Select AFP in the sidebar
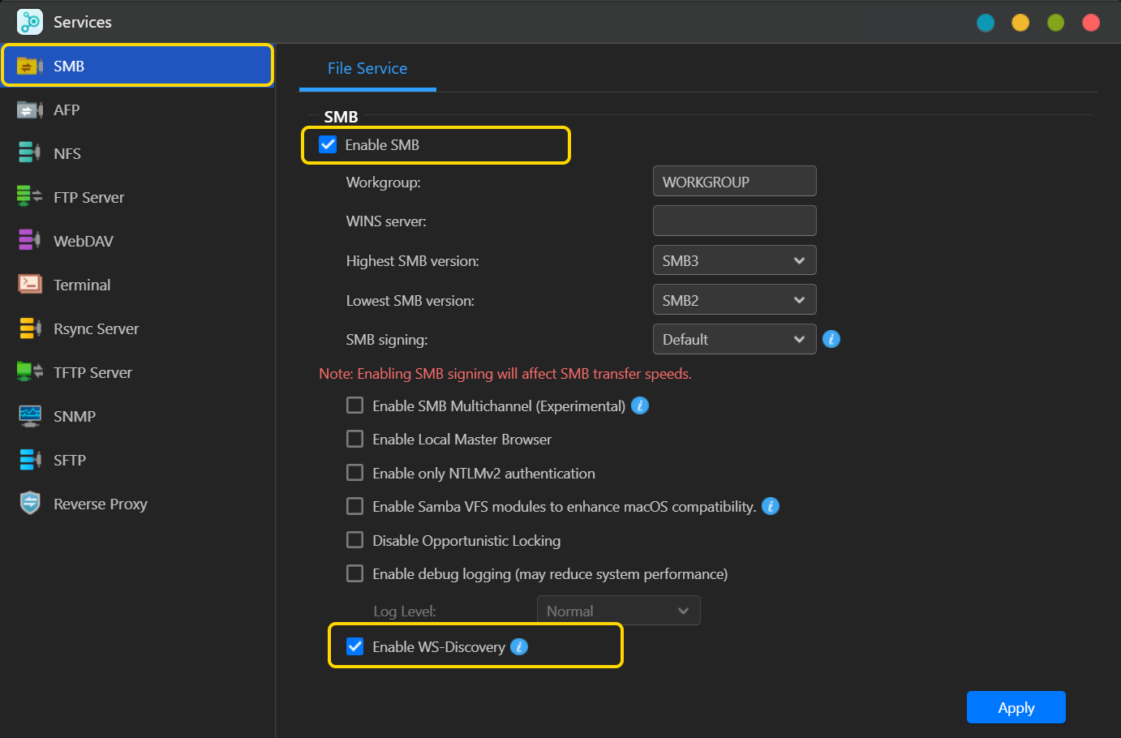Screen dimensions: 1121x738 point(137,109)
